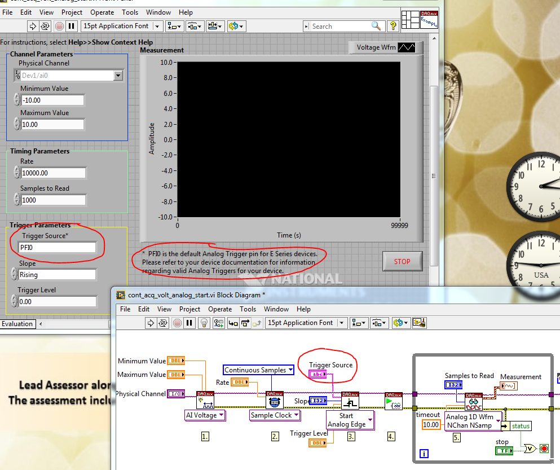The width and height of the screenshot is (560, 470).
Task: Click loop iteration terminal i
Action: click(x=424, y=454)
